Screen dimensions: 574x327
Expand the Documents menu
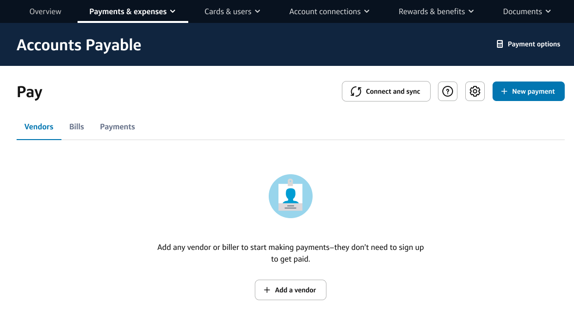coord(527,12)
